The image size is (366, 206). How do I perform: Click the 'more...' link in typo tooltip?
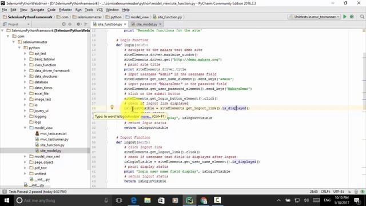click(x=146, y=116)
